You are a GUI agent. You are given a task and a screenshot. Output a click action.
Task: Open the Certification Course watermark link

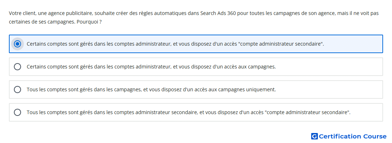coord(349,136)
